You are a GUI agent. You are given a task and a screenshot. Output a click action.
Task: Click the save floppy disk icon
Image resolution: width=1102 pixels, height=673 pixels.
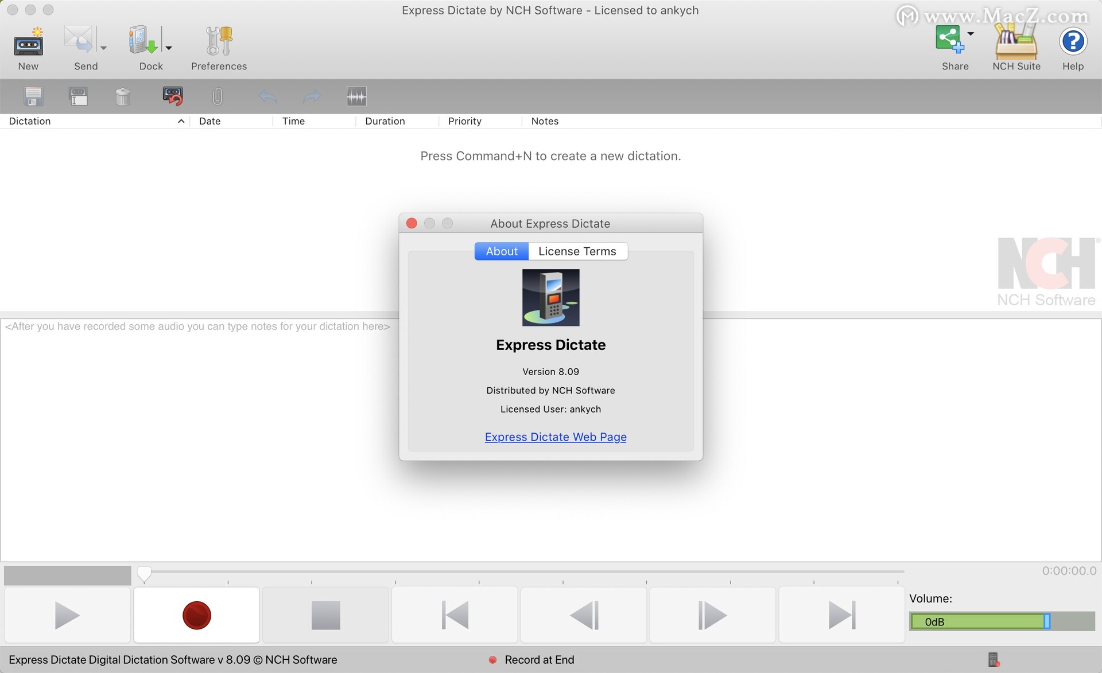coord(33,96)
